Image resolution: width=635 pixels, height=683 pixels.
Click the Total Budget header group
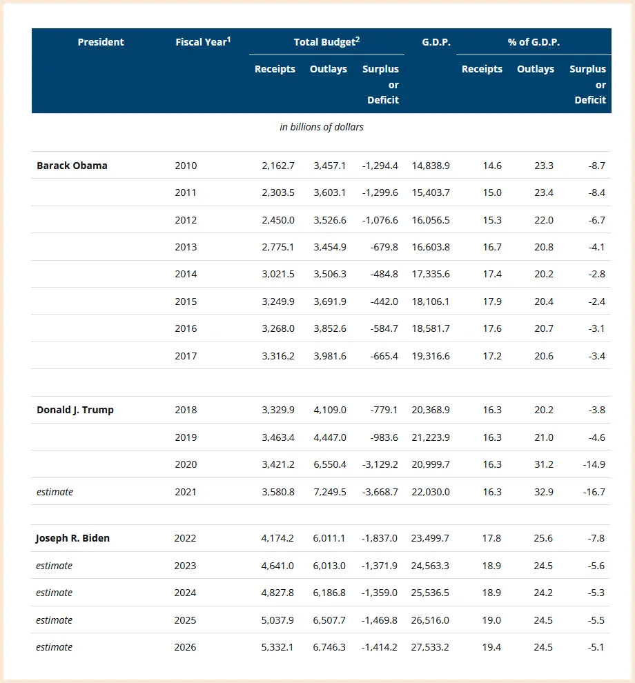[x=326, y=42]
